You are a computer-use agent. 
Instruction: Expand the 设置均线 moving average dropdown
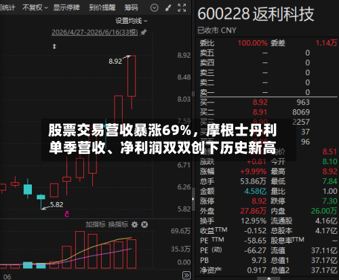132,21
